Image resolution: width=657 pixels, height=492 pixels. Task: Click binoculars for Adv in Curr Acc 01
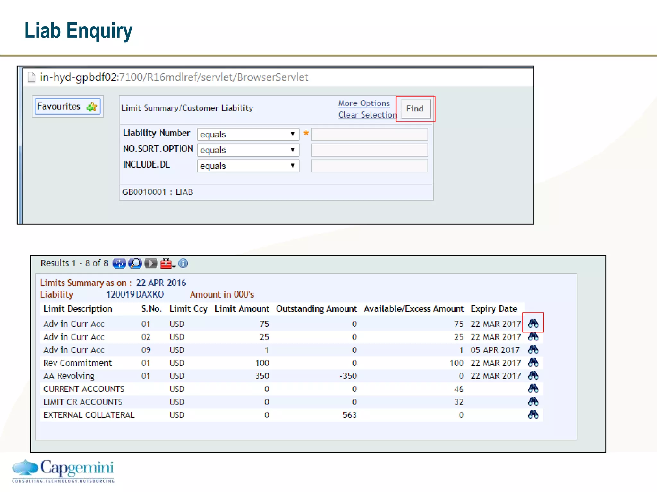tap(533, 323)
